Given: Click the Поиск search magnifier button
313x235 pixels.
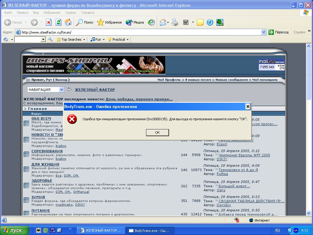Looking at the screenshot, I should click(85, 22).
